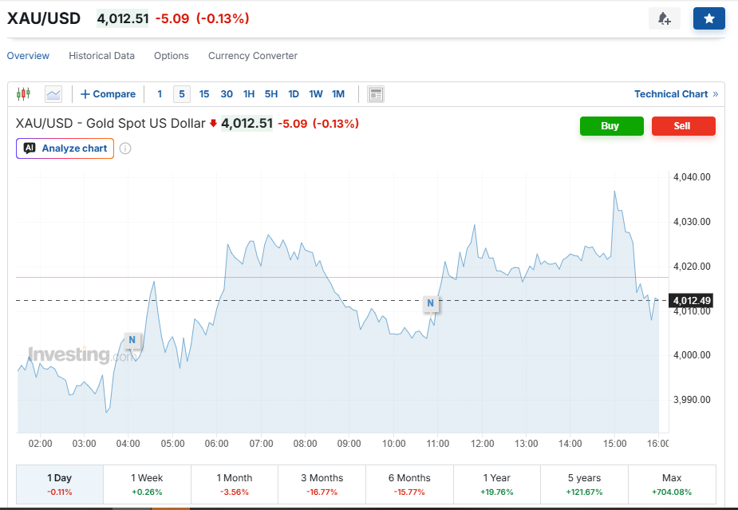Select the 15 minute interval

203,94
